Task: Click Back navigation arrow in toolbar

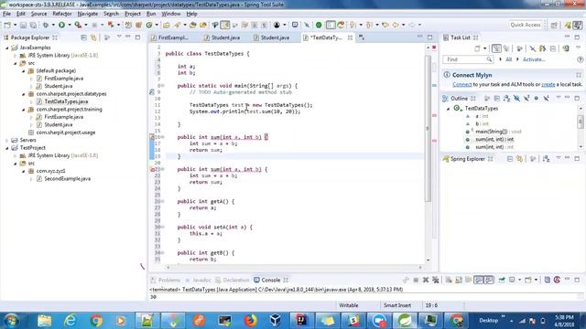Action: pos(395,25)
